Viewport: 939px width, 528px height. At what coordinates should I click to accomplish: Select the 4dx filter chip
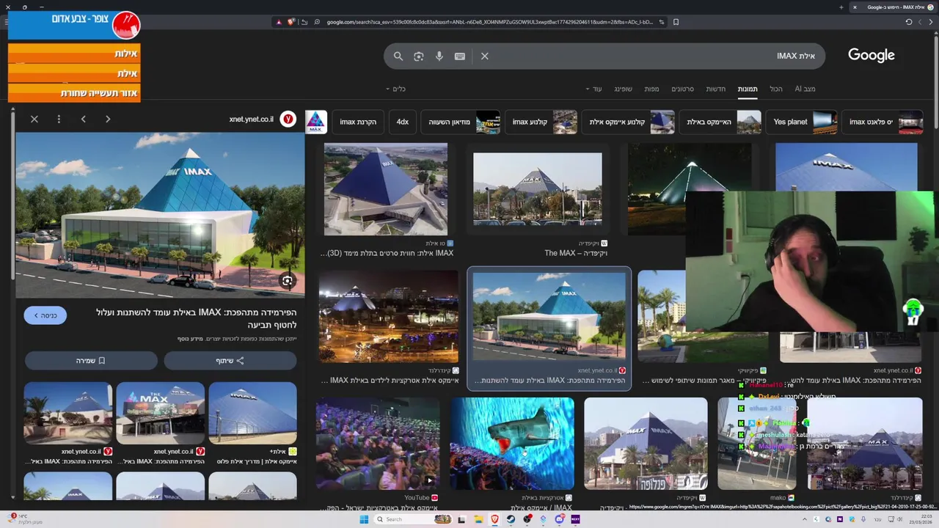point(403,122)
